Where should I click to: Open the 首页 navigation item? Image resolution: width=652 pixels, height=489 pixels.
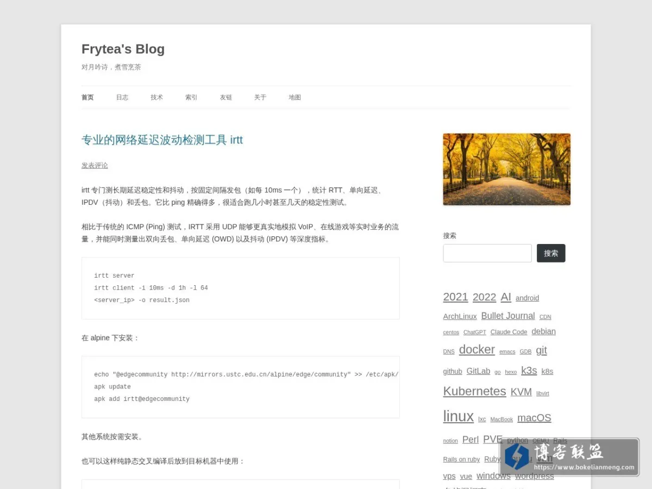point(87,97)
